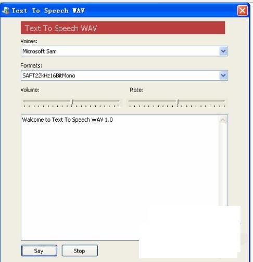Click the text area scroll up arrow
Image resolution: width=253 pixels, height=262 pixels.
[x=223, y=120]
